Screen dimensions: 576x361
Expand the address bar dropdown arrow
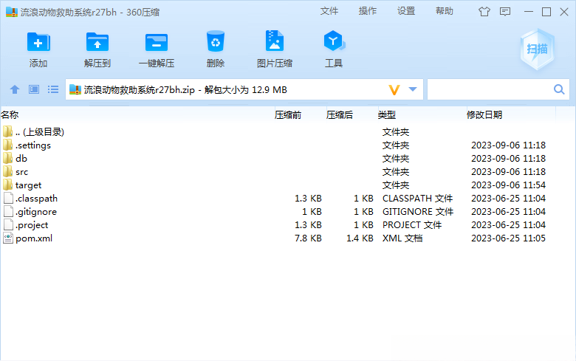click(x=413, y=89)
